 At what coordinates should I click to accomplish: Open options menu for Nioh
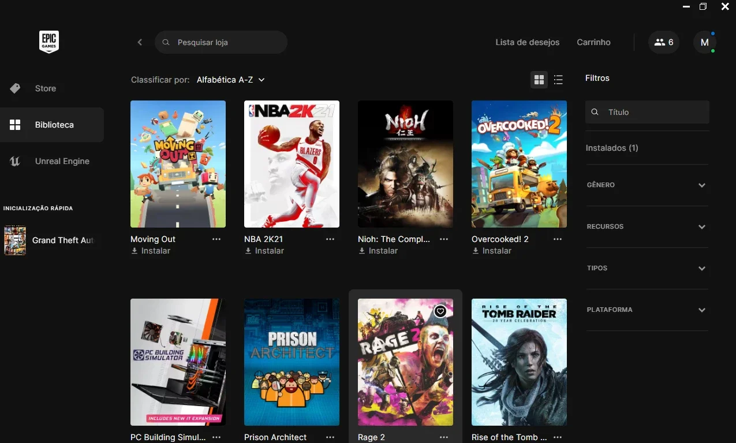[x=444, y=239]
